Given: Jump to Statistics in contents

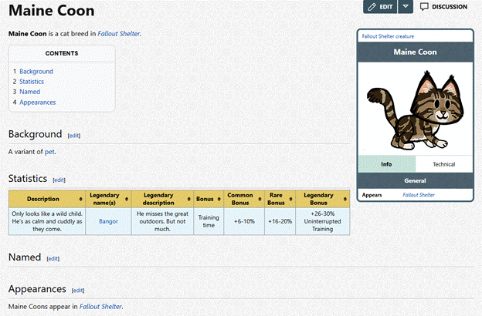Looking at the screenshot, I should click(32, 82).
